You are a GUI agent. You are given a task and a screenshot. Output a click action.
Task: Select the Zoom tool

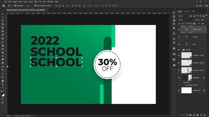pyautogui.click(x=3, y=84)
